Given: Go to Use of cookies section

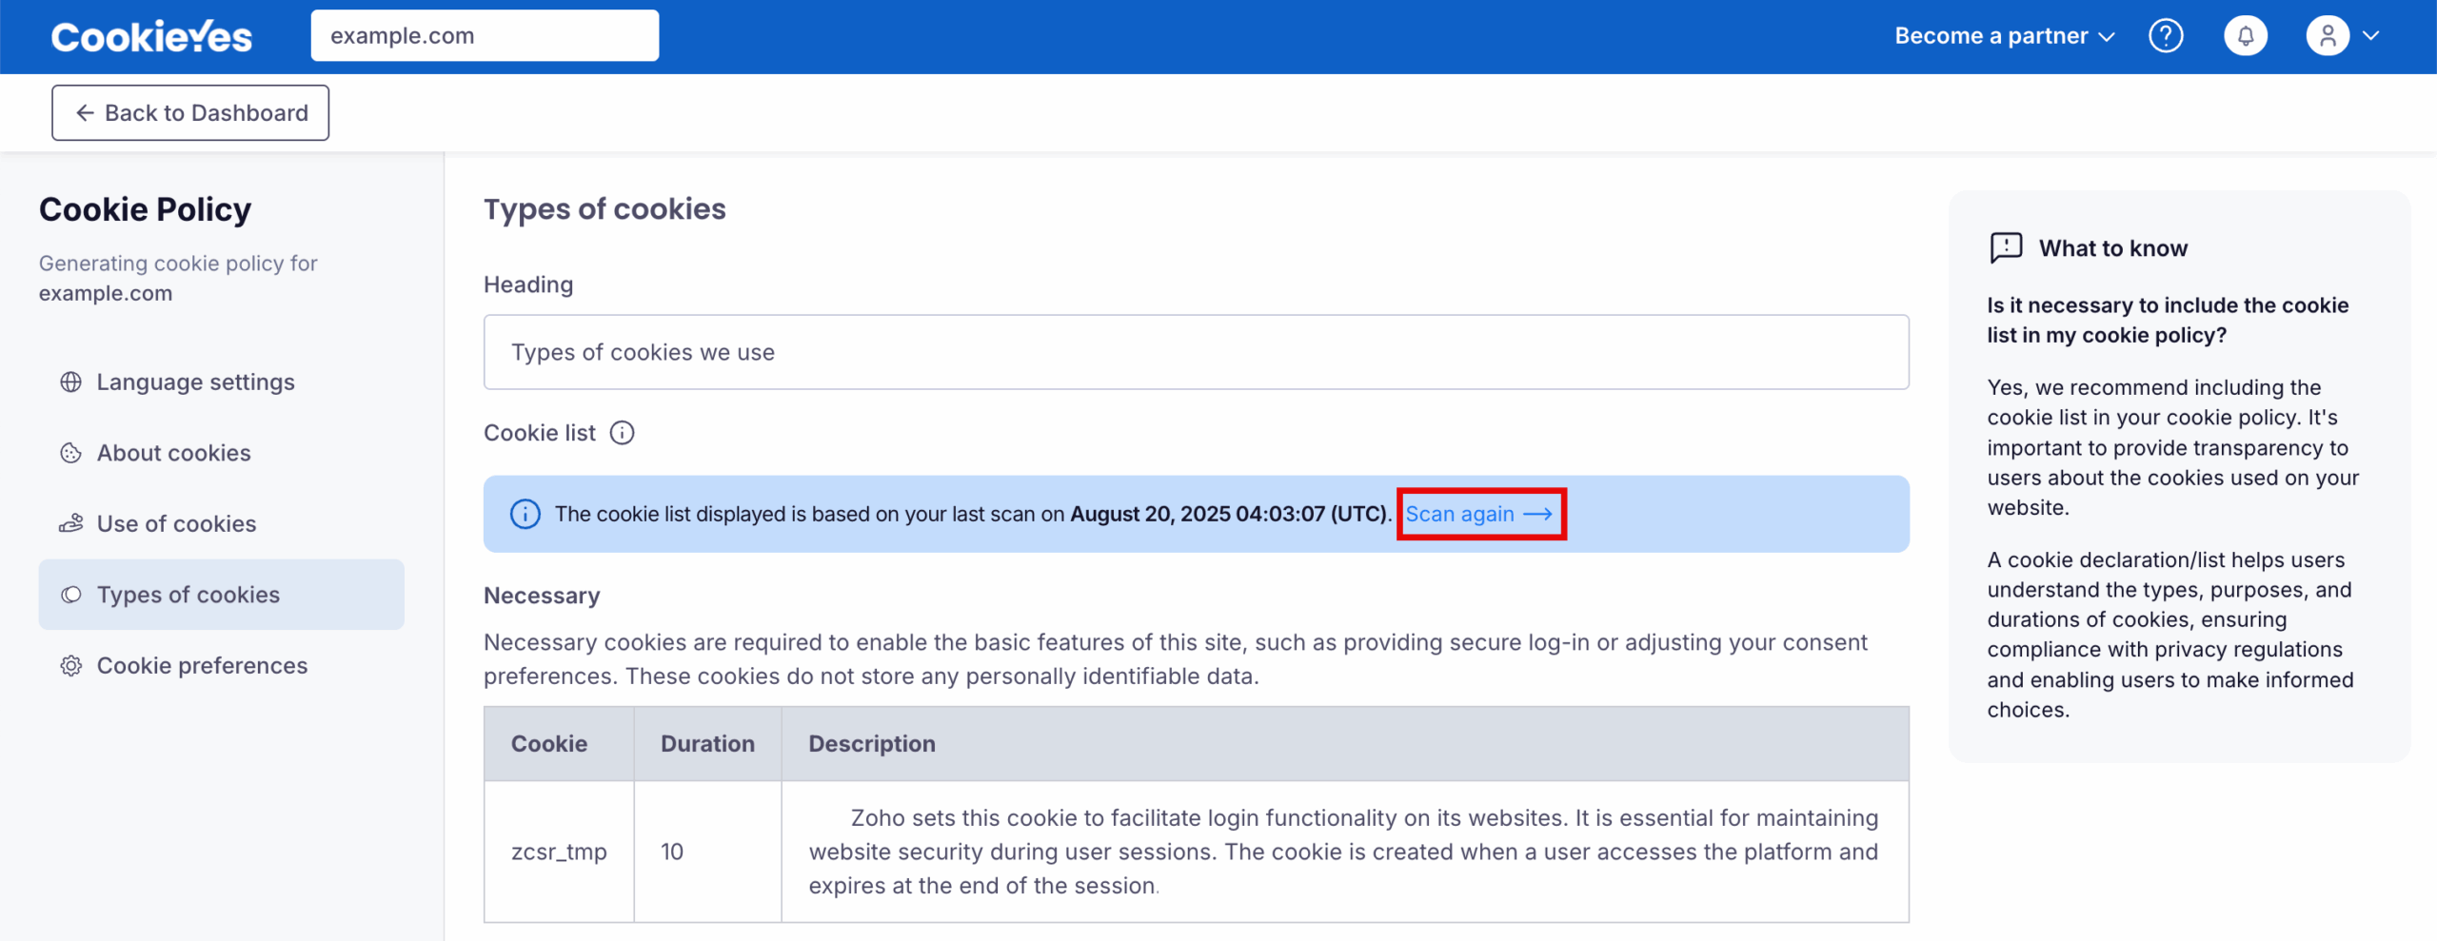Looking at the screenshot, I should pyautogui.click(x=176, y=524).
